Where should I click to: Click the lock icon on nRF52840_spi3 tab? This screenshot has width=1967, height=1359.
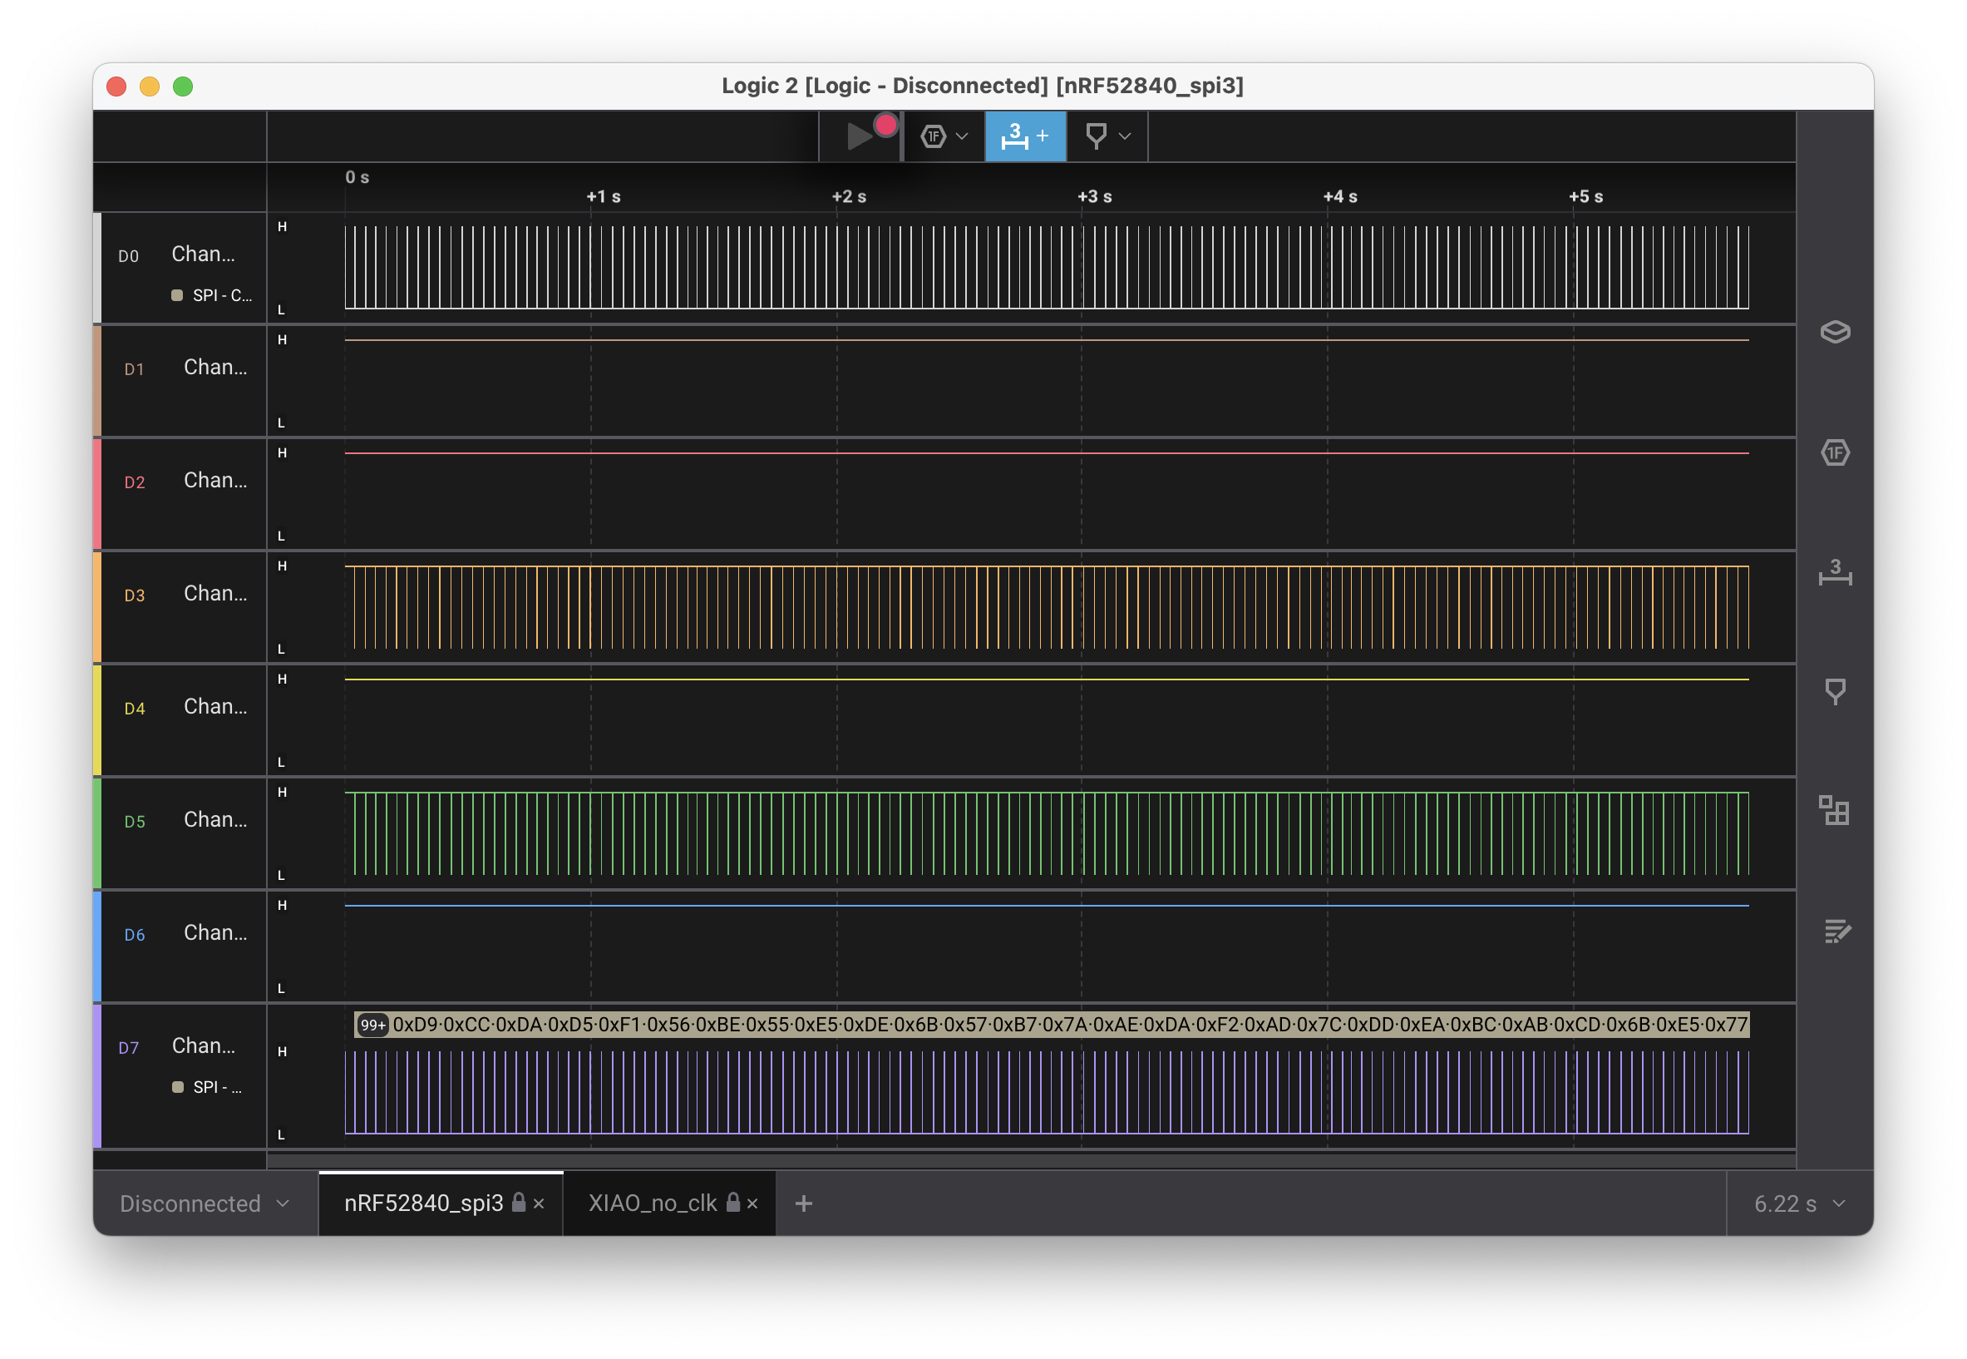[518, 1202]
